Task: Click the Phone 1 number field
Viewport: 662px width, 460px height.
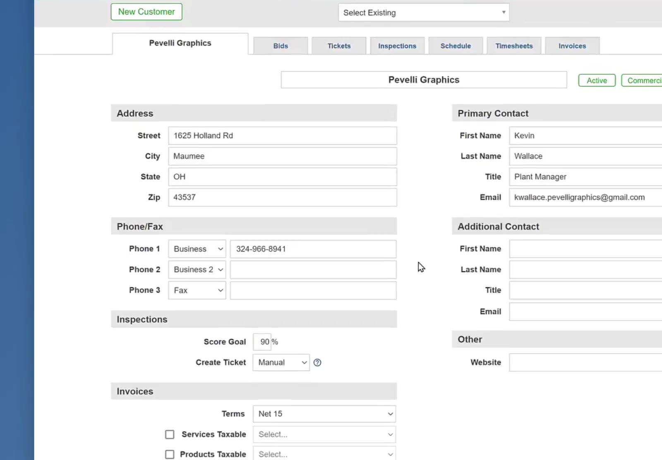Action: point(313,249)
